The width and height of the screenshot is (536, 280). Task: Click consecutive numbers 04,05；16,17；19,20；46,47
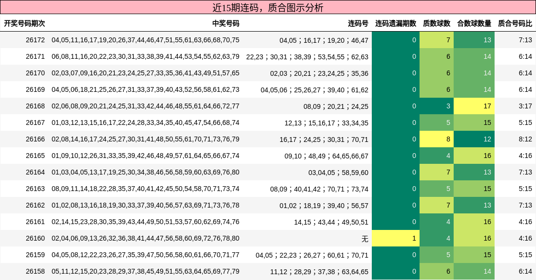[324, 40]
